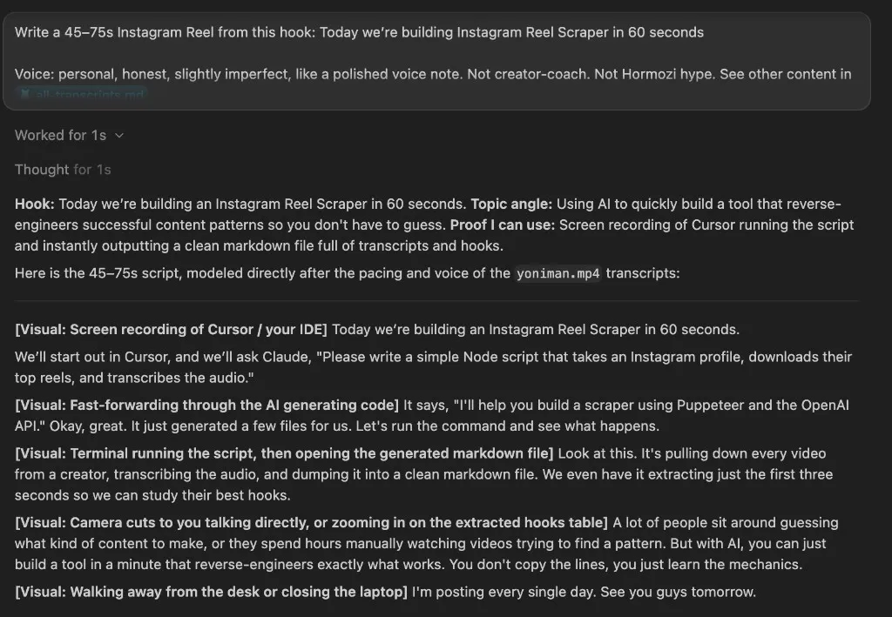This screenshot has height=617, width=892.
Task: Click the 'Worked for 1s' label text
Action: point(60,135)
